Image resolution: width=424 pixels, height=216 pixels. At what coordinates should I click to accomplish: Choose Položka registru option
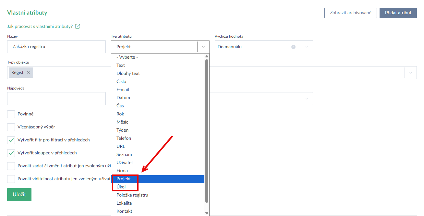[132, 195]
